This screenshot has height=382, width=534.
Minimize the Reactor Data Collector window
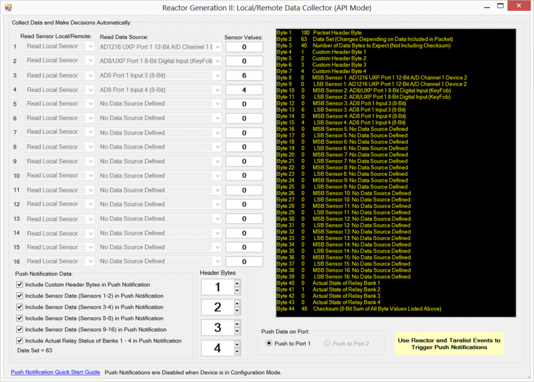[487, 6]
